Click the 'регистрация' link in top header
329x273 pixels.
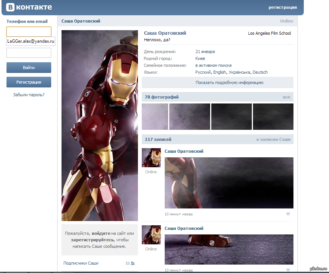(282, 7)
